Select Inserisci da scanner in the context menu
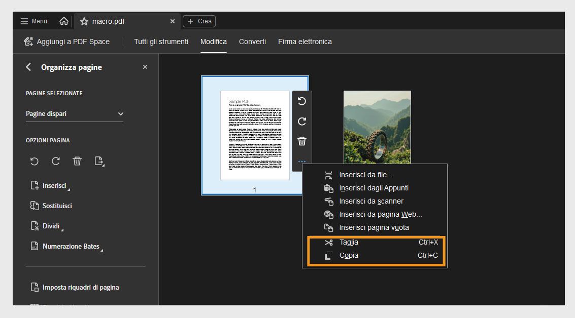The width and height of the screenshot is (575, 318). 371,201
